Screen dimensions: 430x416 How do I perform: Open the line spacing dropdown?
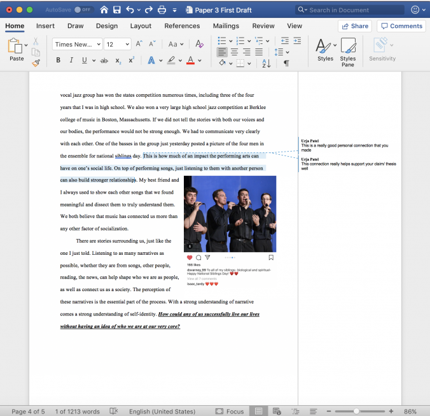282,52
